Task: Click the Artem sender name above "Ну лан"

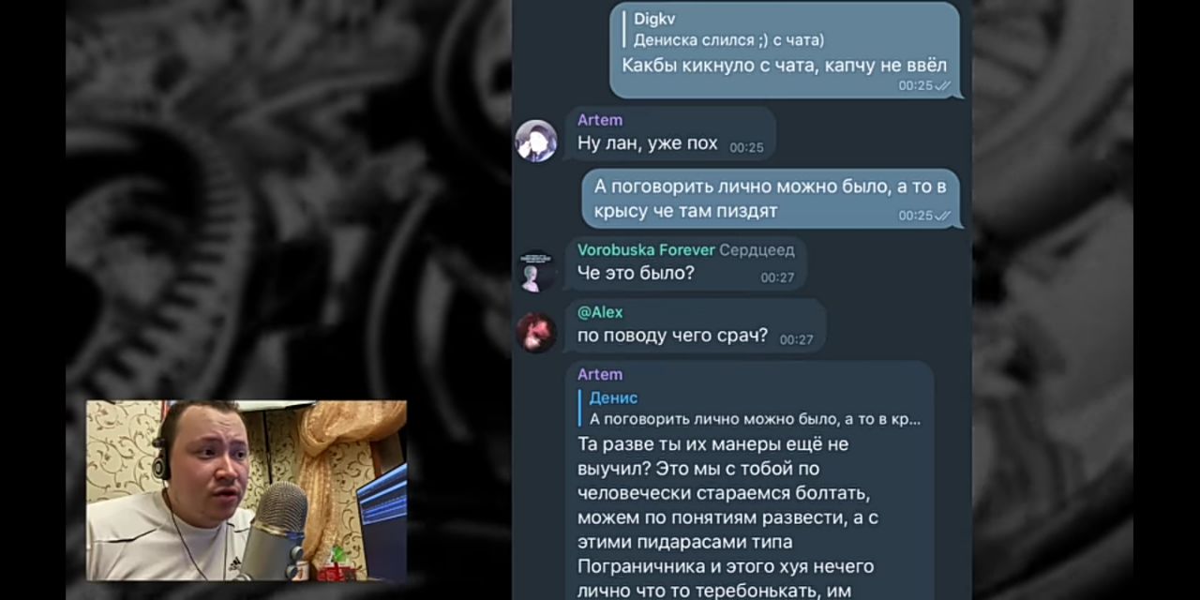Action: [x=600, y=120]
